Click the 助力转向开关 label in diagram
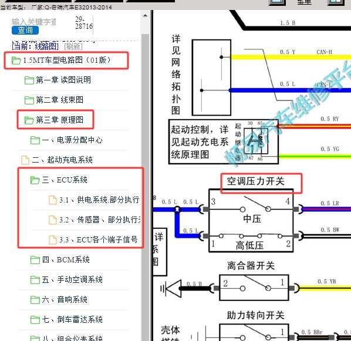The height and width of the screenshot is (341, 351). click(x=256, y=315)
